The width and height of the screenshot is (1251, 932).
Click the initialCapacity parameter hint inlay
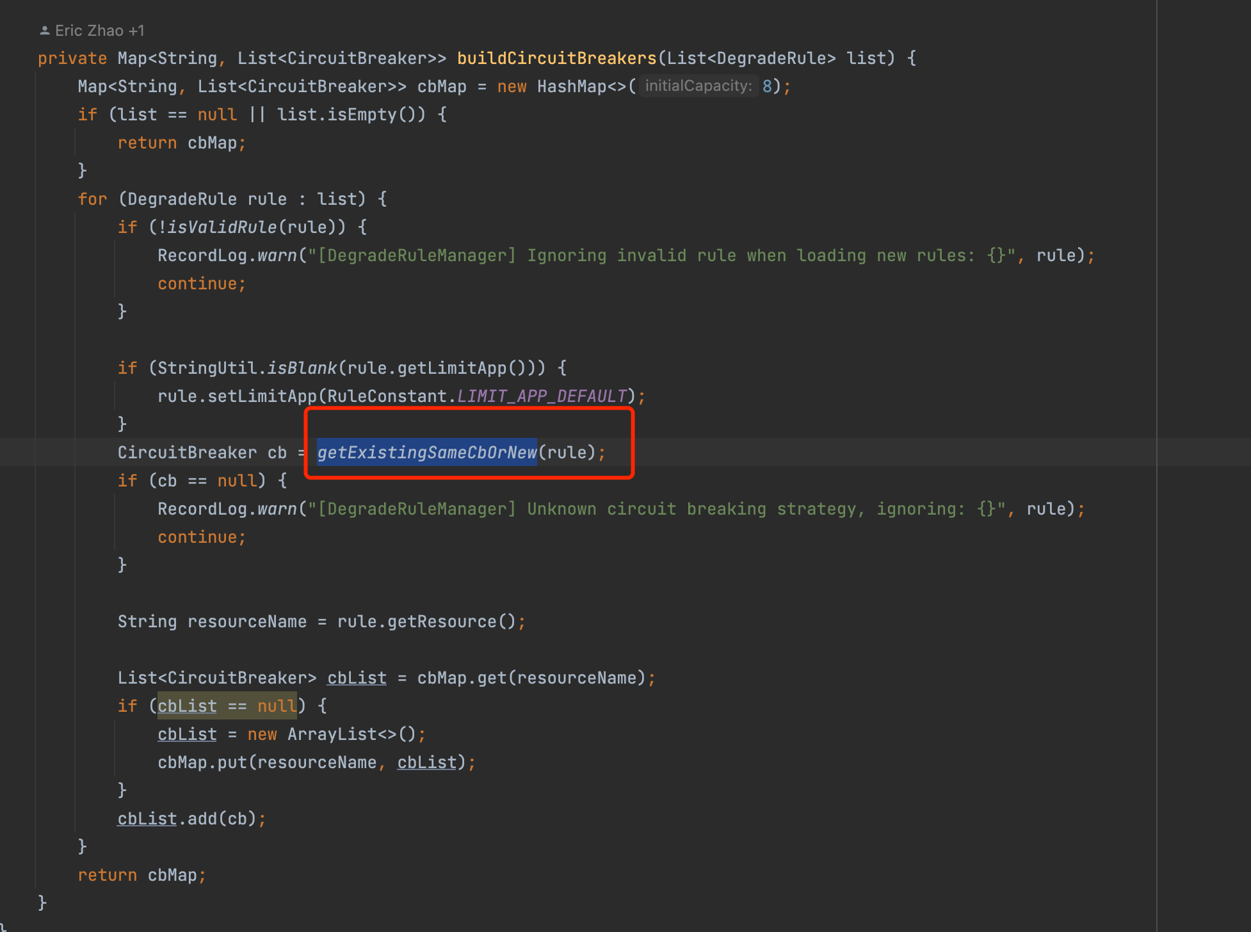point(698,86)
